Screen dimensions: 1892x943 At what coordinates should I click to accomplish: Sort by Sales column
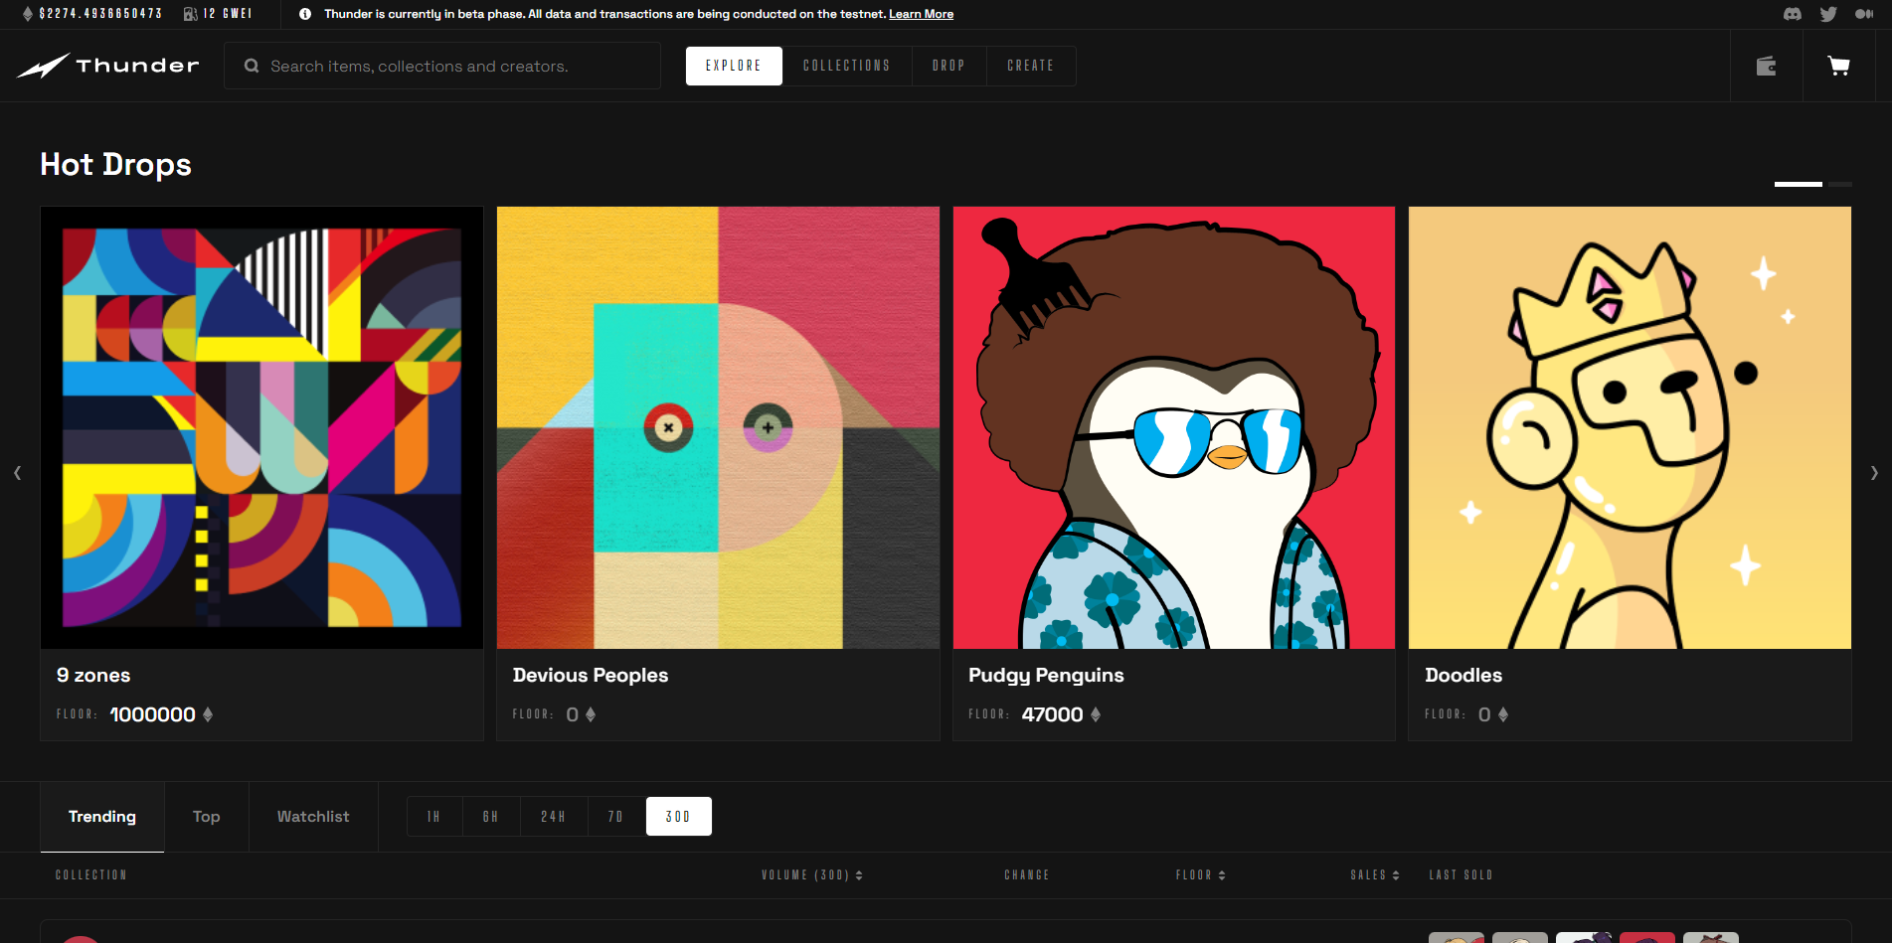click(x=1374, y=875)
